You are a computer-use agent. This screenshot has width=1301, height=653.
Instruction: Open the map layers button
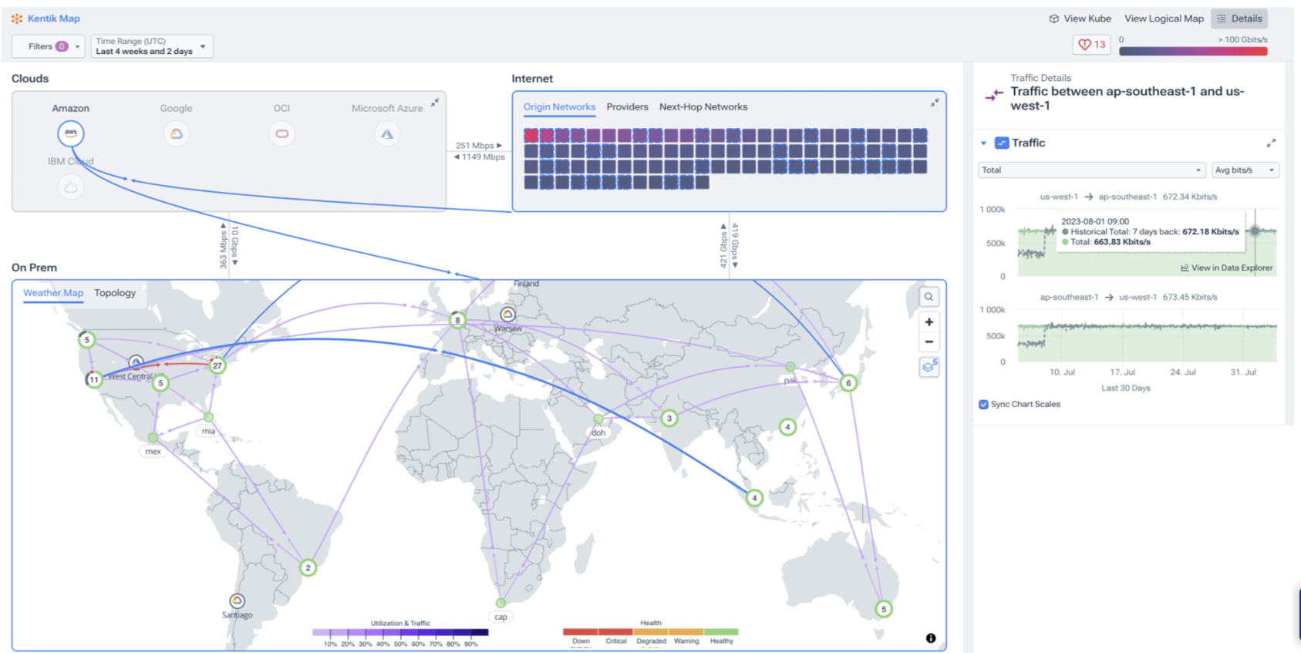pyautogui.click(x=929, y=368)
